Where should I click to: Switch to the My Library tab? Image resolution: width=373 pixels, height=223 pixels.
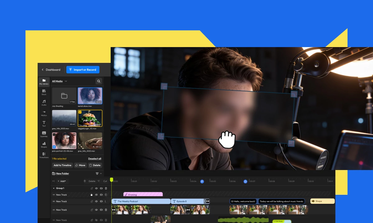(x=44, y=82)
